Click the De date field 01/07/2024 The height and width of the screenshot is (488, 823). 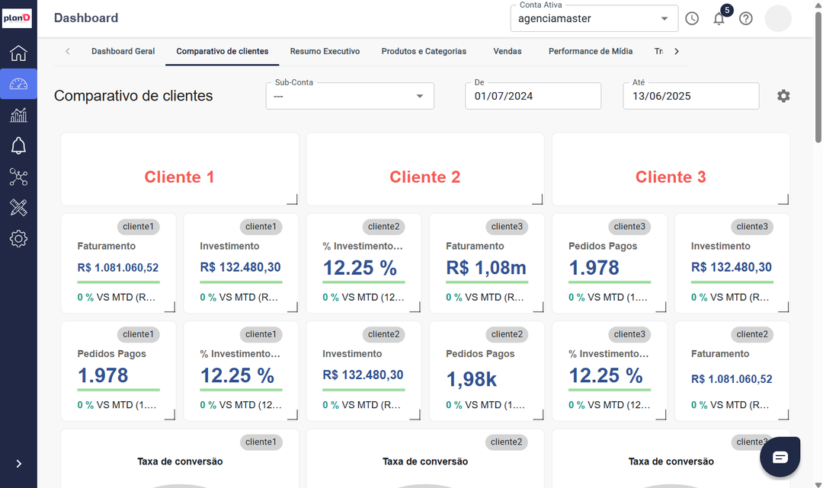tap(533, 96)
